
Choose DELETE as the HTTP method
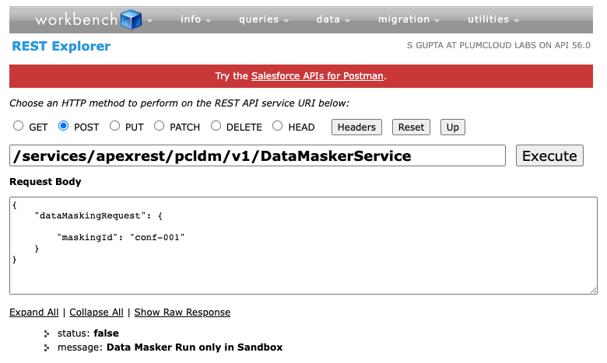[216, 126]
